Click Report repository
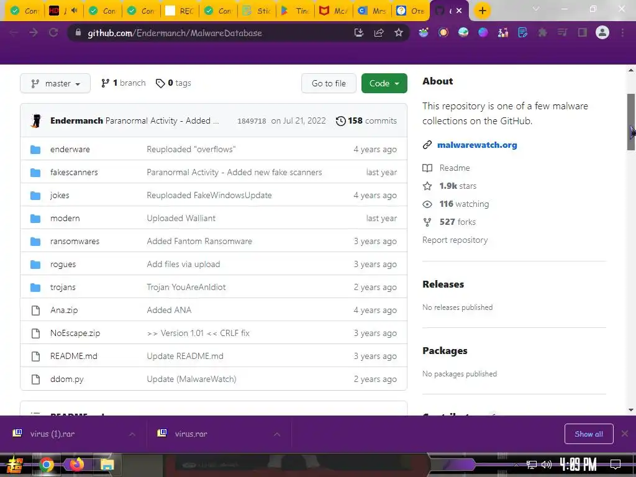Screen dimensions: 636x477 (x=455, y=240)
